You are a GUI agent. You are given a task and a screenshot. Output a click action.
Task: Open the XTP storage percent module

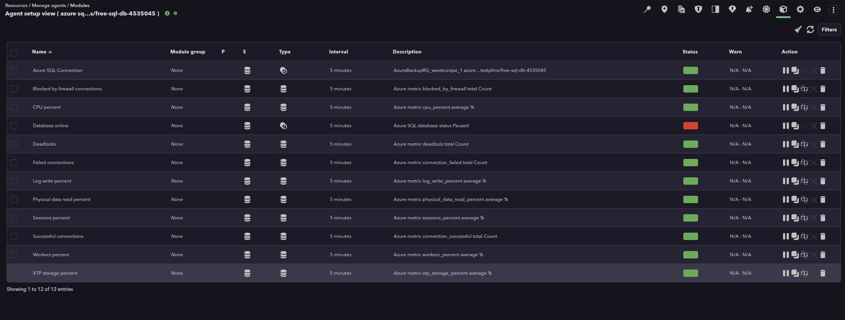tap(55, 273)
